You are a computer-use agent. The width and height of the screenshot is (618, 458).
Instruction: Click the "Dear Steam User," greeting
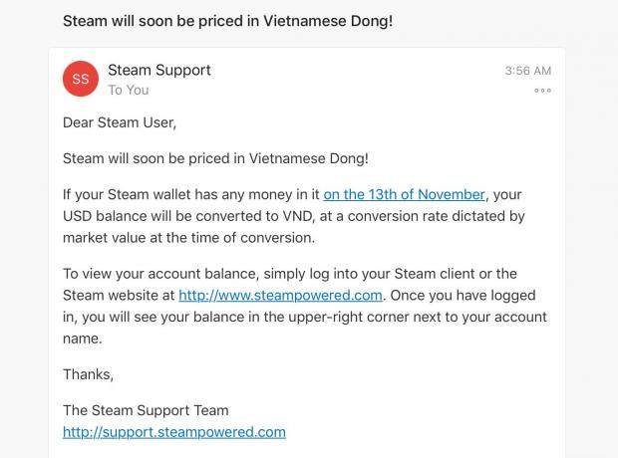pos(119,122)
